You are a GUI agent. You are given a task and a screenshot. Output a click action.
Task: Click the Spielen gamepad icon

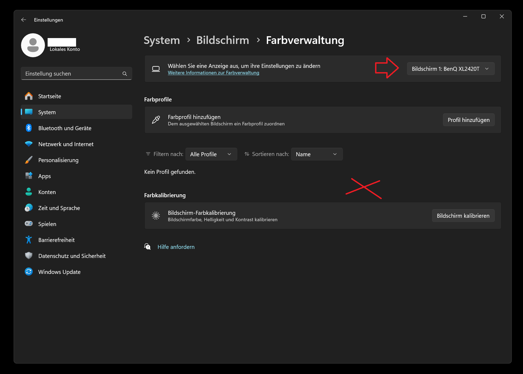coord(29,224)
